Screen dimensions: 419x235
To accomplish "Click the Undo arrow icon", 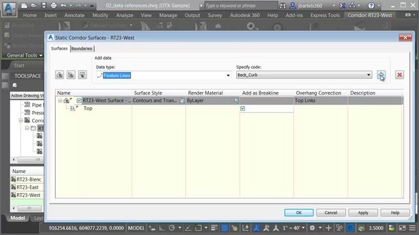I will point(64,5).
